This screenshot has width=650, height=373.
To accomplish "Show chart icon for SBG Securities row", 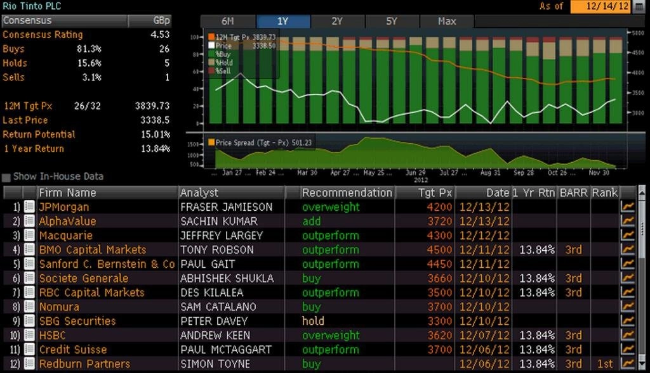I will tap(628, 320).
